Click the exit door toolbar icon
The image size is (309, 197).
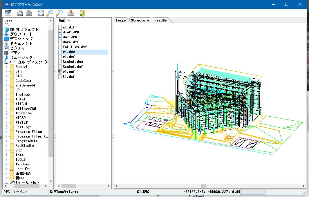(82, 13)
